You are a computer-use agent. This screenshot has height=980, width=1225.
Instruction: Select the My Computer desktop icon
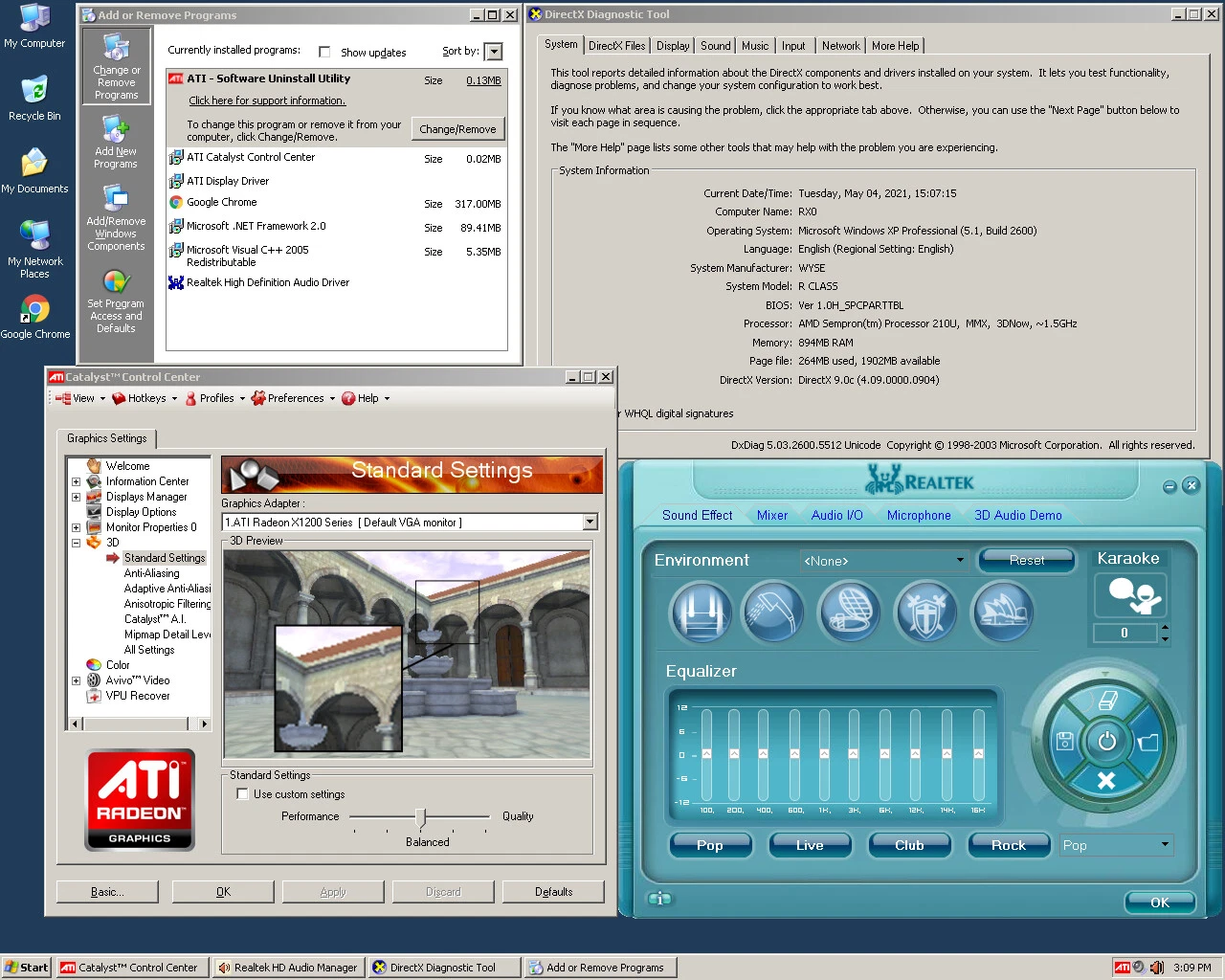click(34, 26)
